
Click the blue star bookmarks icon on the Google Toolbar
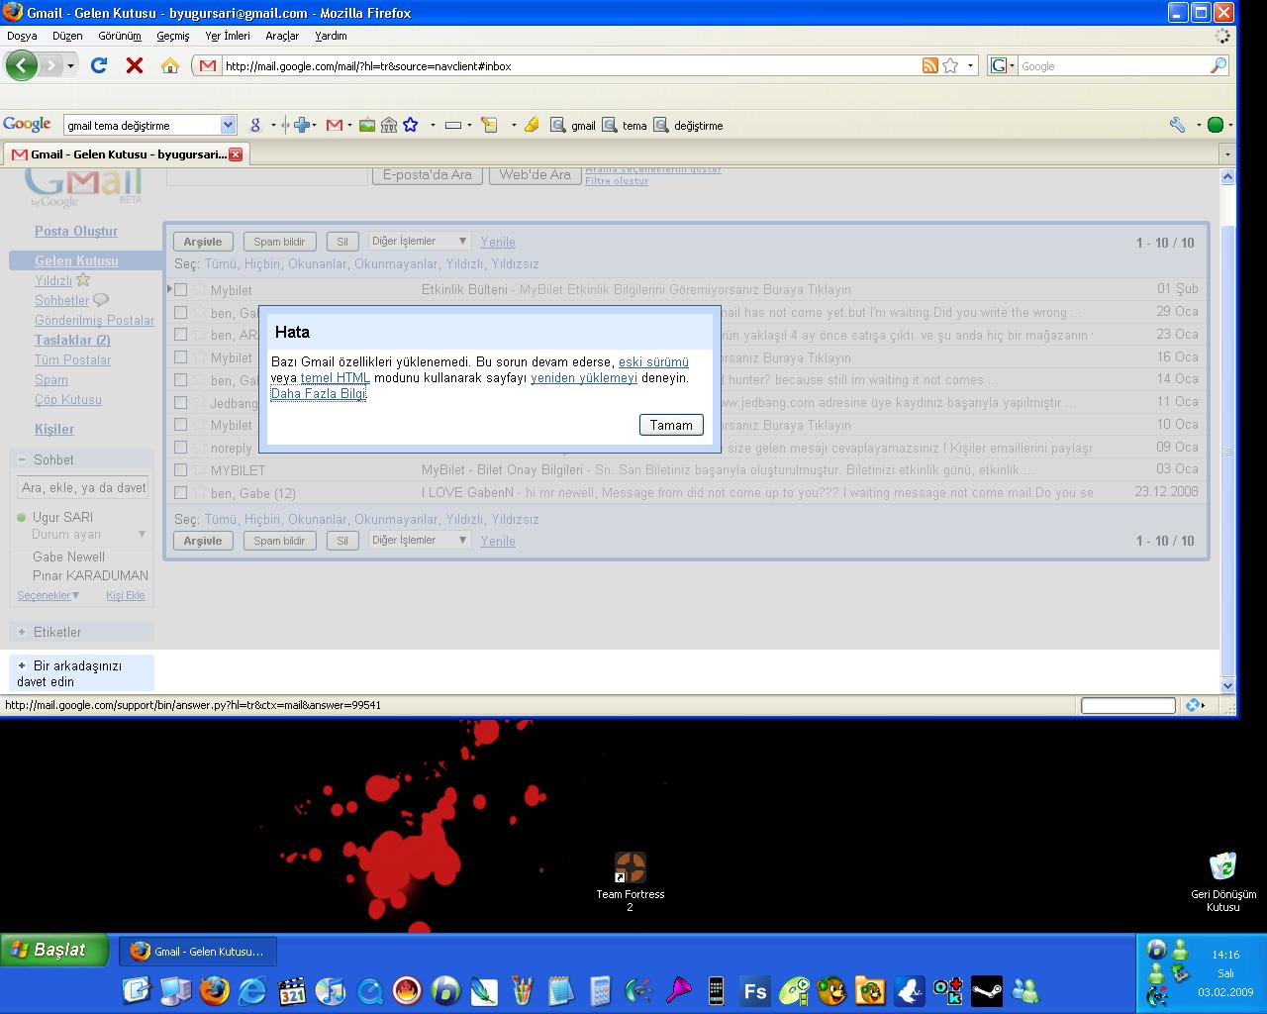410,125
